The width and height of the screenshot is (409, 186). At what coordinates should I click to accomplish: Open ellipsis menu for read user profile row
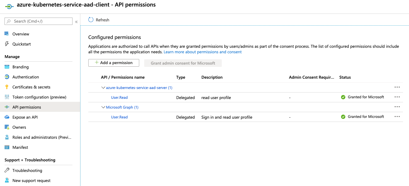click(x=397, y=97)
